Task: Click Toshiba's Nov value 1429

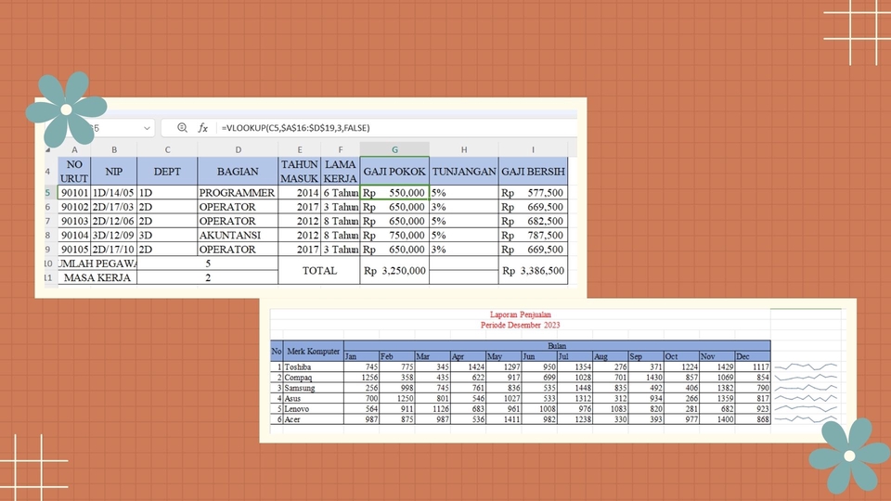Action: pyautogui.click(x=717, y=367)
